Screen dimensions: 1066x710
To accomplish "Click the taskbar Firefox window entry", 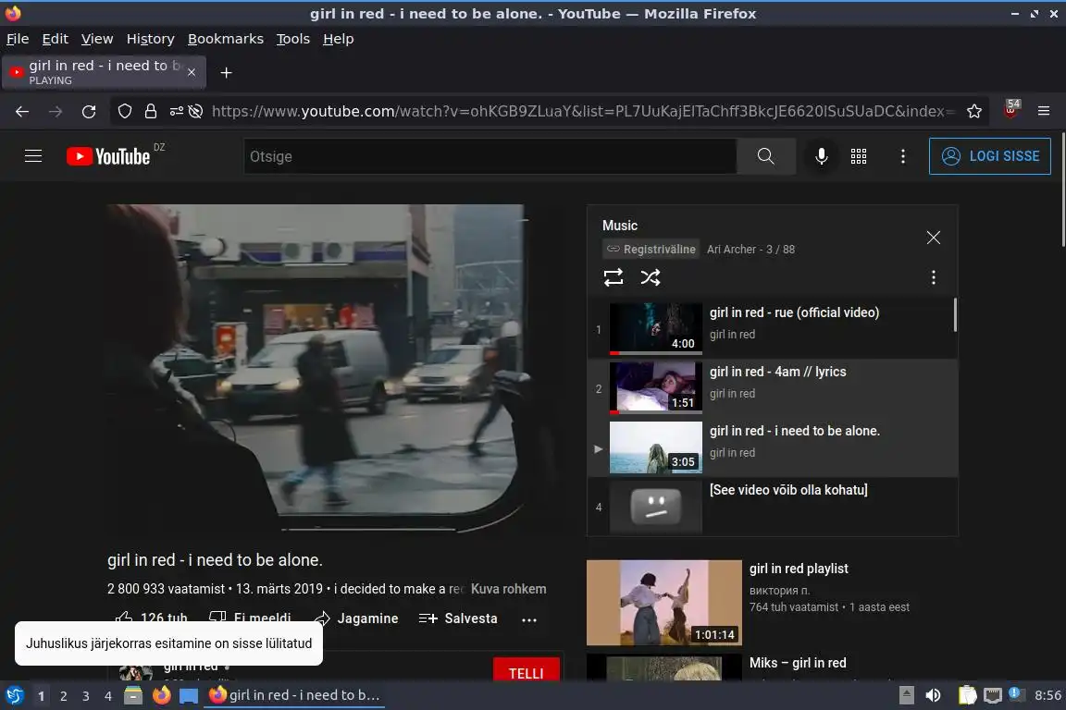I will (x=294, y=695).
